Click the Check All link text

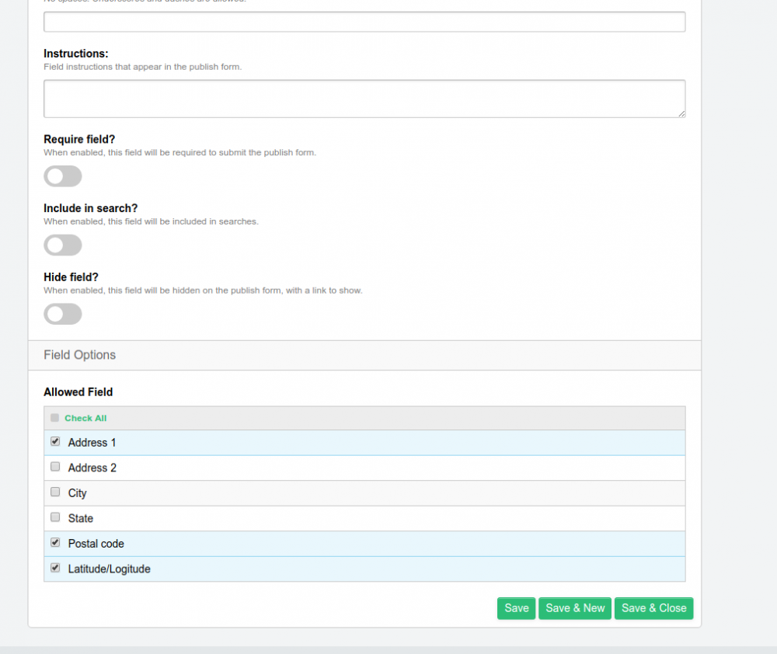point(85,418)
